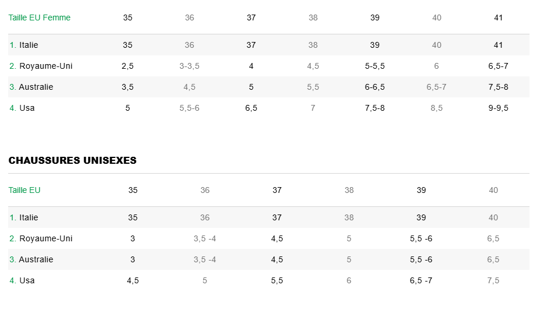Screen dimensions: 540x313
Task: Select size 40 in the unisex Taille EU header
Action: point(493,190)
